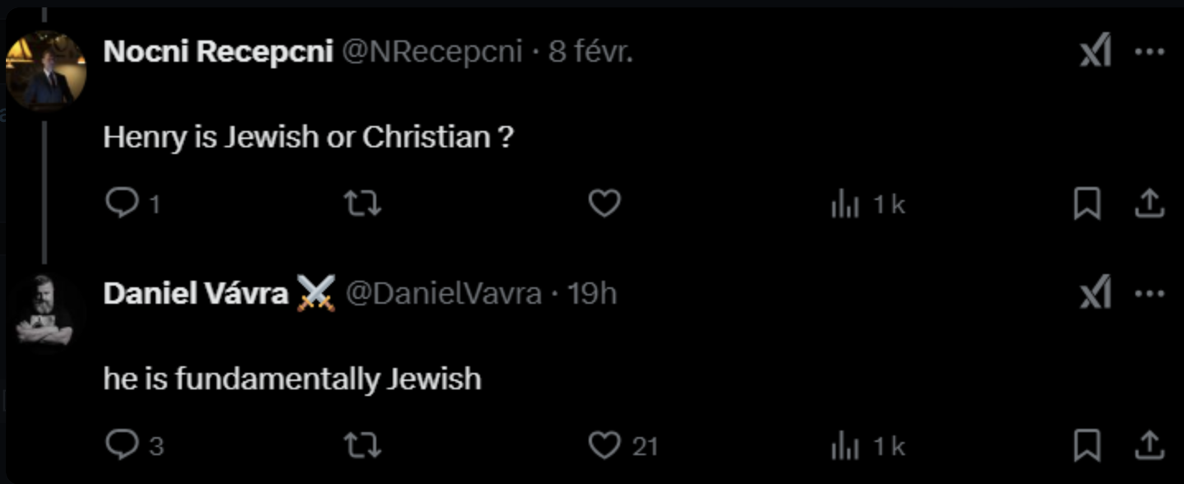Screen dimensions: 1184x484
Task: View analytics on Nocni Recepcni's tweet
Action: pos(846,204)
